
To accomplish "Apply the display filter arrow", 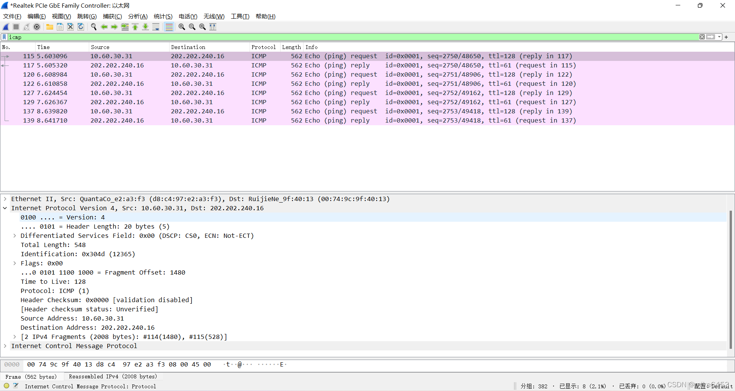I will pos(711,37).
